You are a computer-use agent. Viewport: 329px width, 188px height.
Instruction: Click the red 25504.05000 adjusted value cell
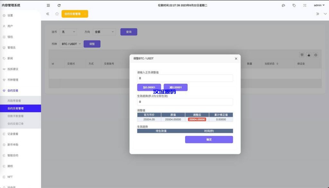click(197, 119)
